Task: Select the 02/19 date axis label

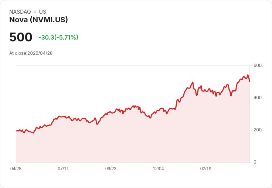Action: click(x=206, y=169)
